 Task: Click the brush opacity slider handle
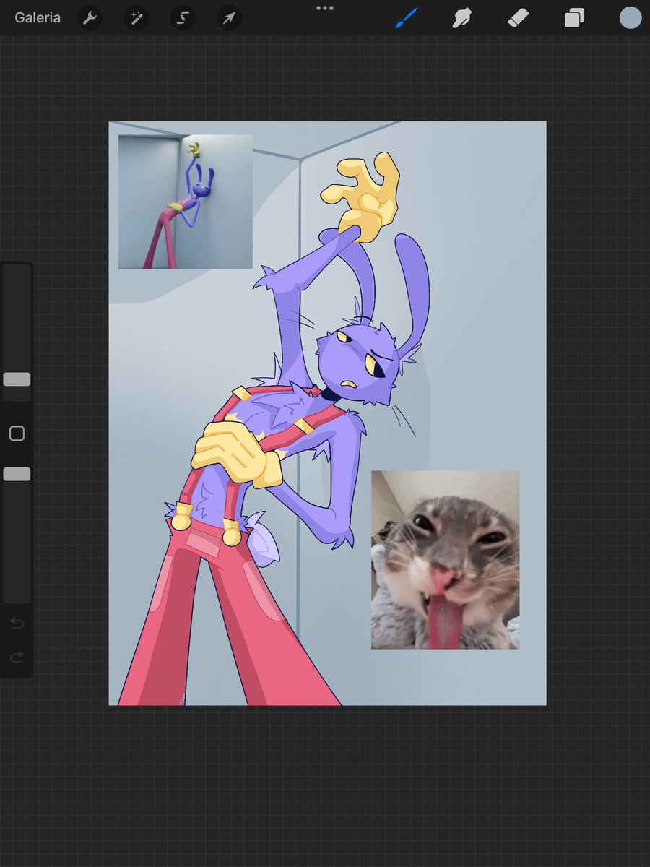[17, 474]
